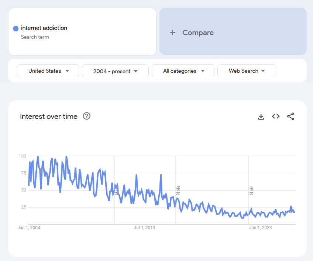Image resolution: width=313 pixels, height=261 pixels.
Task: Open the All categories dropdown
Action: click(183, 71)
